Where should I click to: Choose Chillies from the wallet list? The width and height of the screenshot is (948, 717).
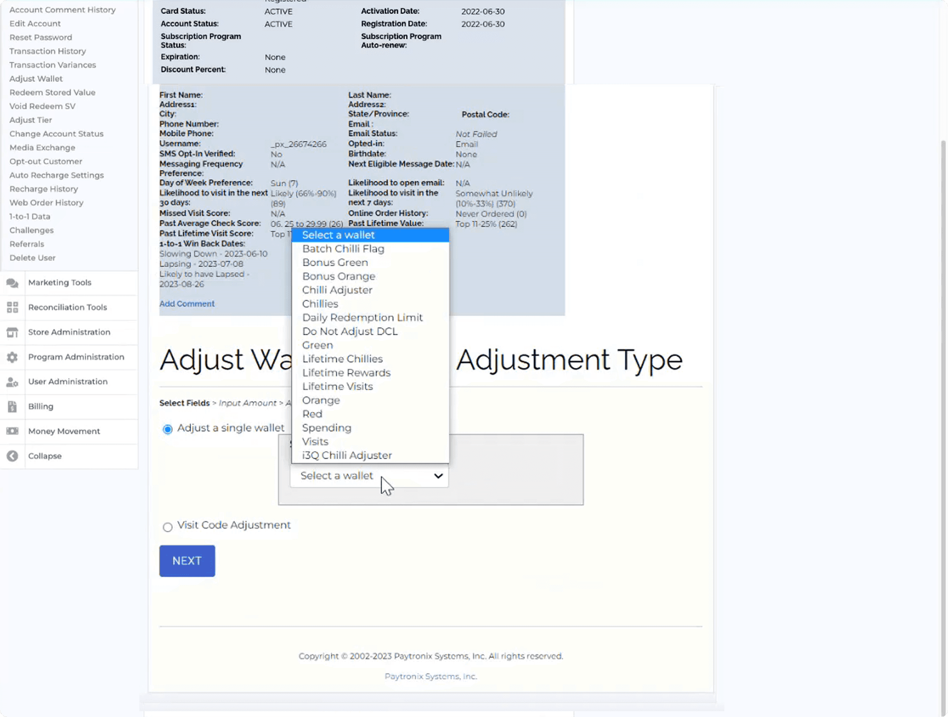(320, 304)
